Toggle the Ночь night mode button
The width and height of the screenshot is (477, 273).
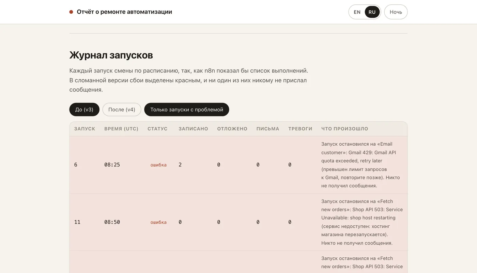[396, 12]
